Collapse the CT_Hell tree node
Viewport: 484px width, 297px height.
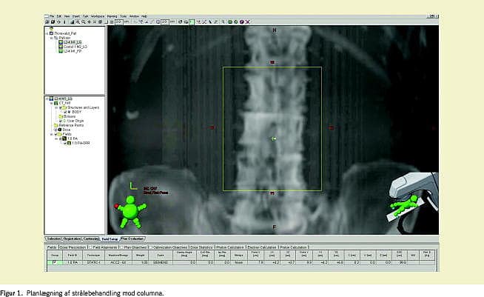coord(50,103)
